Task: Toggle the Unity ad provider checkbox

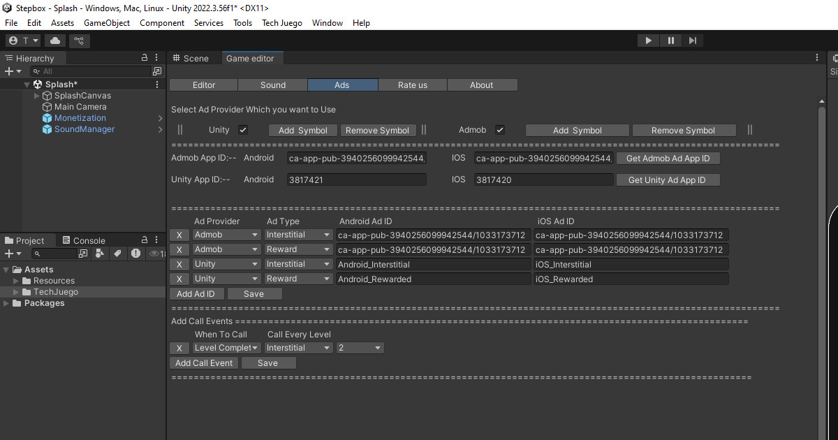Action: click(x=243, y=130)
